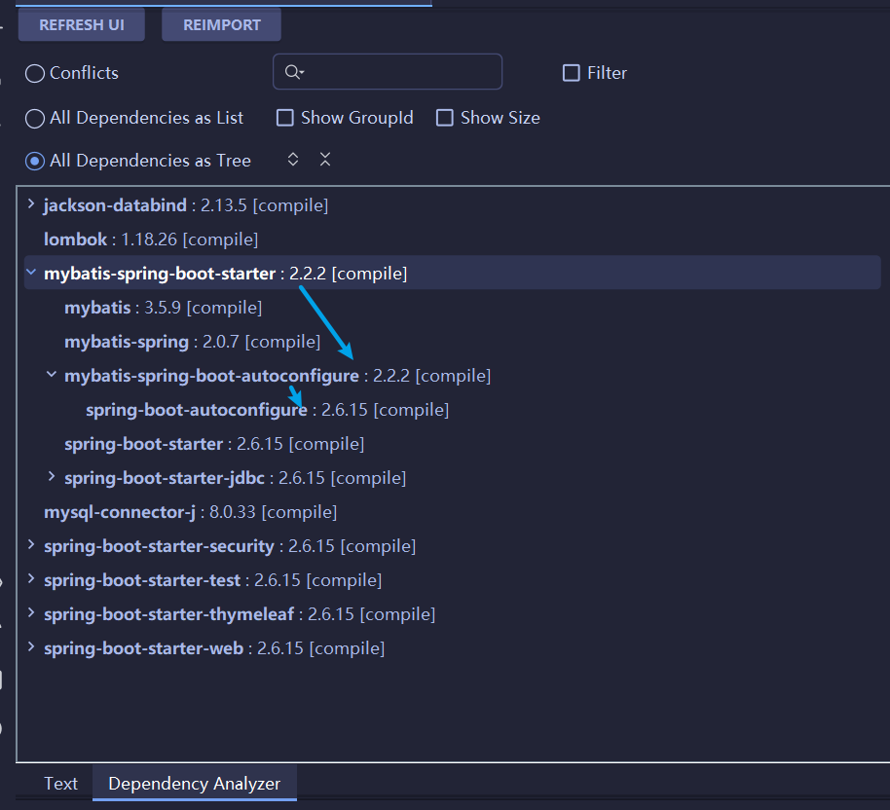Image resolution: width=890 pixels, height=810 pixels.
Task: Open the Dependency Analyzer tab
Action: coord(194,783)
